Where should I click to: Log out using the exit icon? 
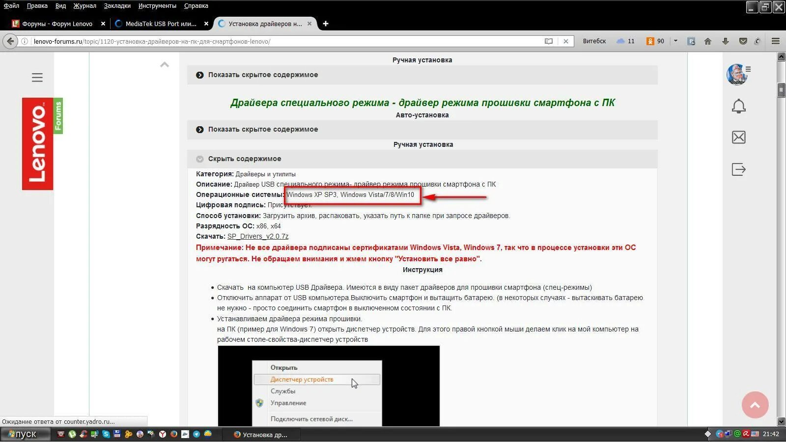tap(739, 169)
